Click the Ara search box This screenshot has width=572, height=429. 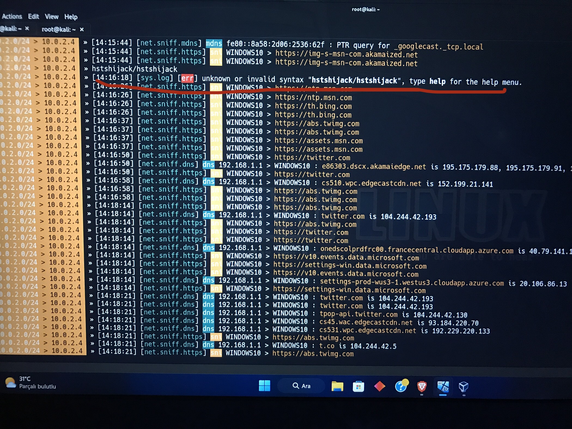[x=302, y=386]
